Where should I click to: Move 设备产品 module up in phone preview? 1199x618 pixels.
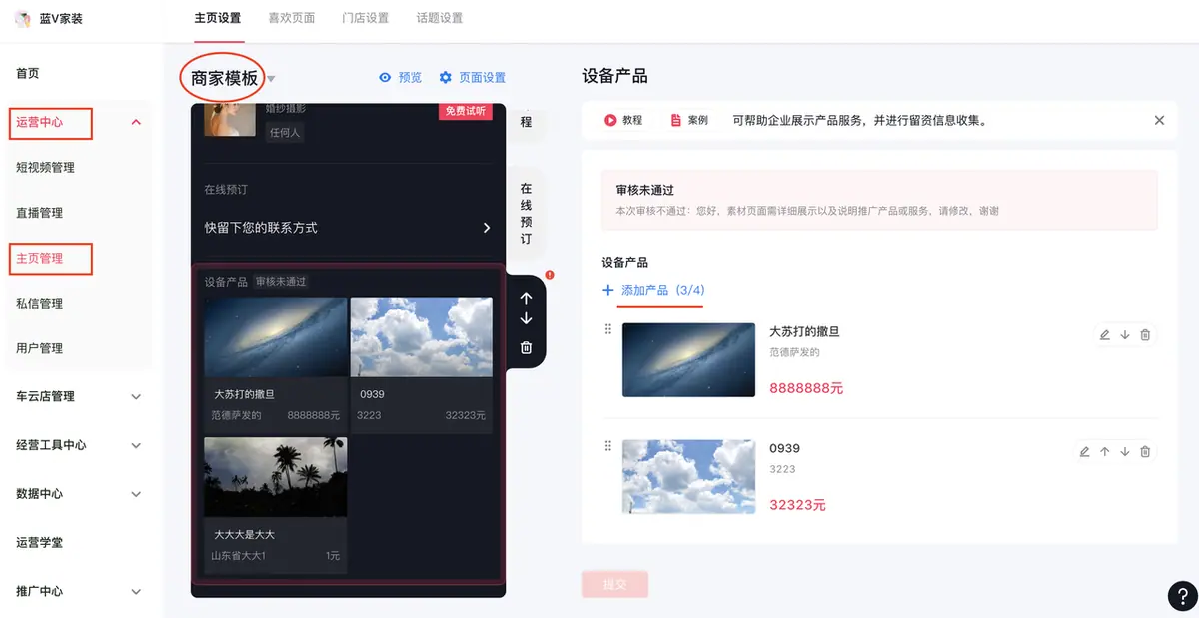pos(527,298)
